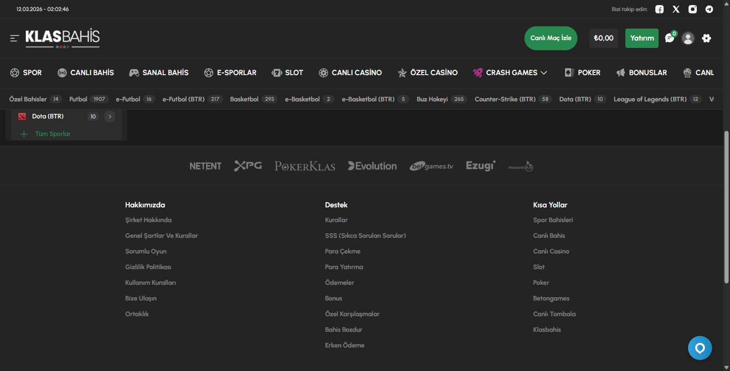Viewport: 730px width, 371px height.
Task: Click the NetEnt provider logo
Action: 206,166
